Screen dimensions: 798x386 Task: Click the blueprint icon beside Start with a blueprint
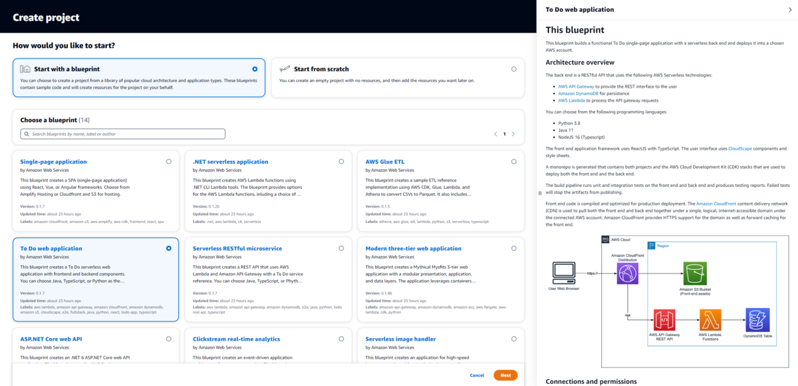(25, 69)
